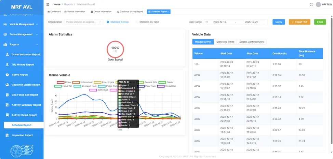Click the Email button

pos(320,22)
